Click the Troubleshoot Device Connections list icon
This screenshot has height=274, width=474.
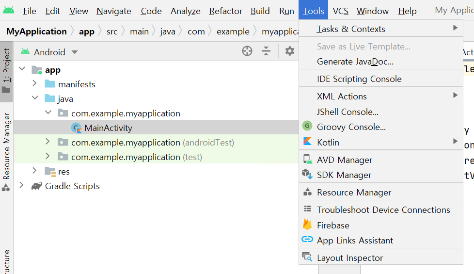[x=307, y=209]
